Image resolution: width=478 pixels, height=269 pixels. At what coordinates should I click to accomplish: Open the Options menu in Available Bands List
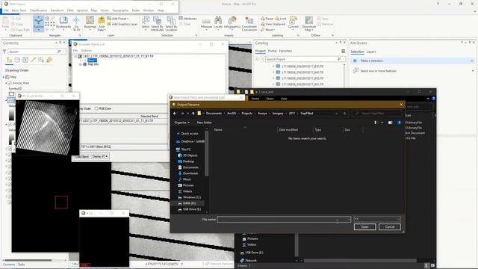[x=87, y=51]
